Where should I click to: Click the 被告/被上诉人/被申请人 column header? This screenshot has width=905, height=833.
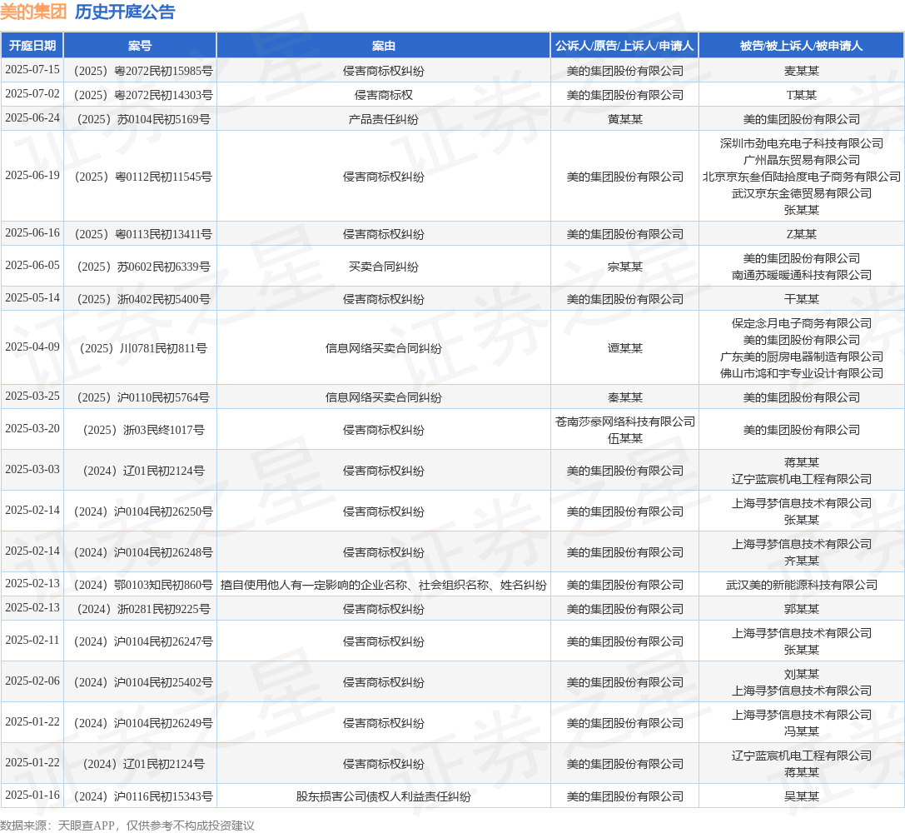click(x=801, y=46)
